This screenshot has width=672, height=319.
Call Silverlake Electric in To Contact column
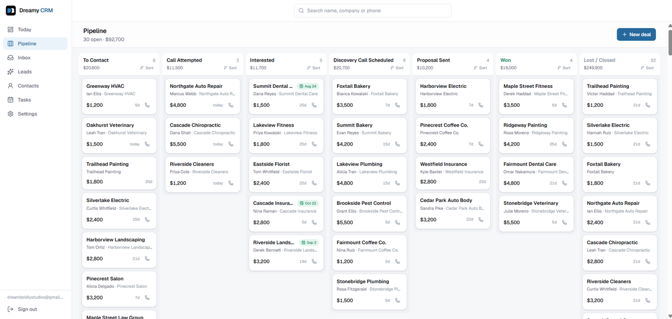(x=147, y=219)
